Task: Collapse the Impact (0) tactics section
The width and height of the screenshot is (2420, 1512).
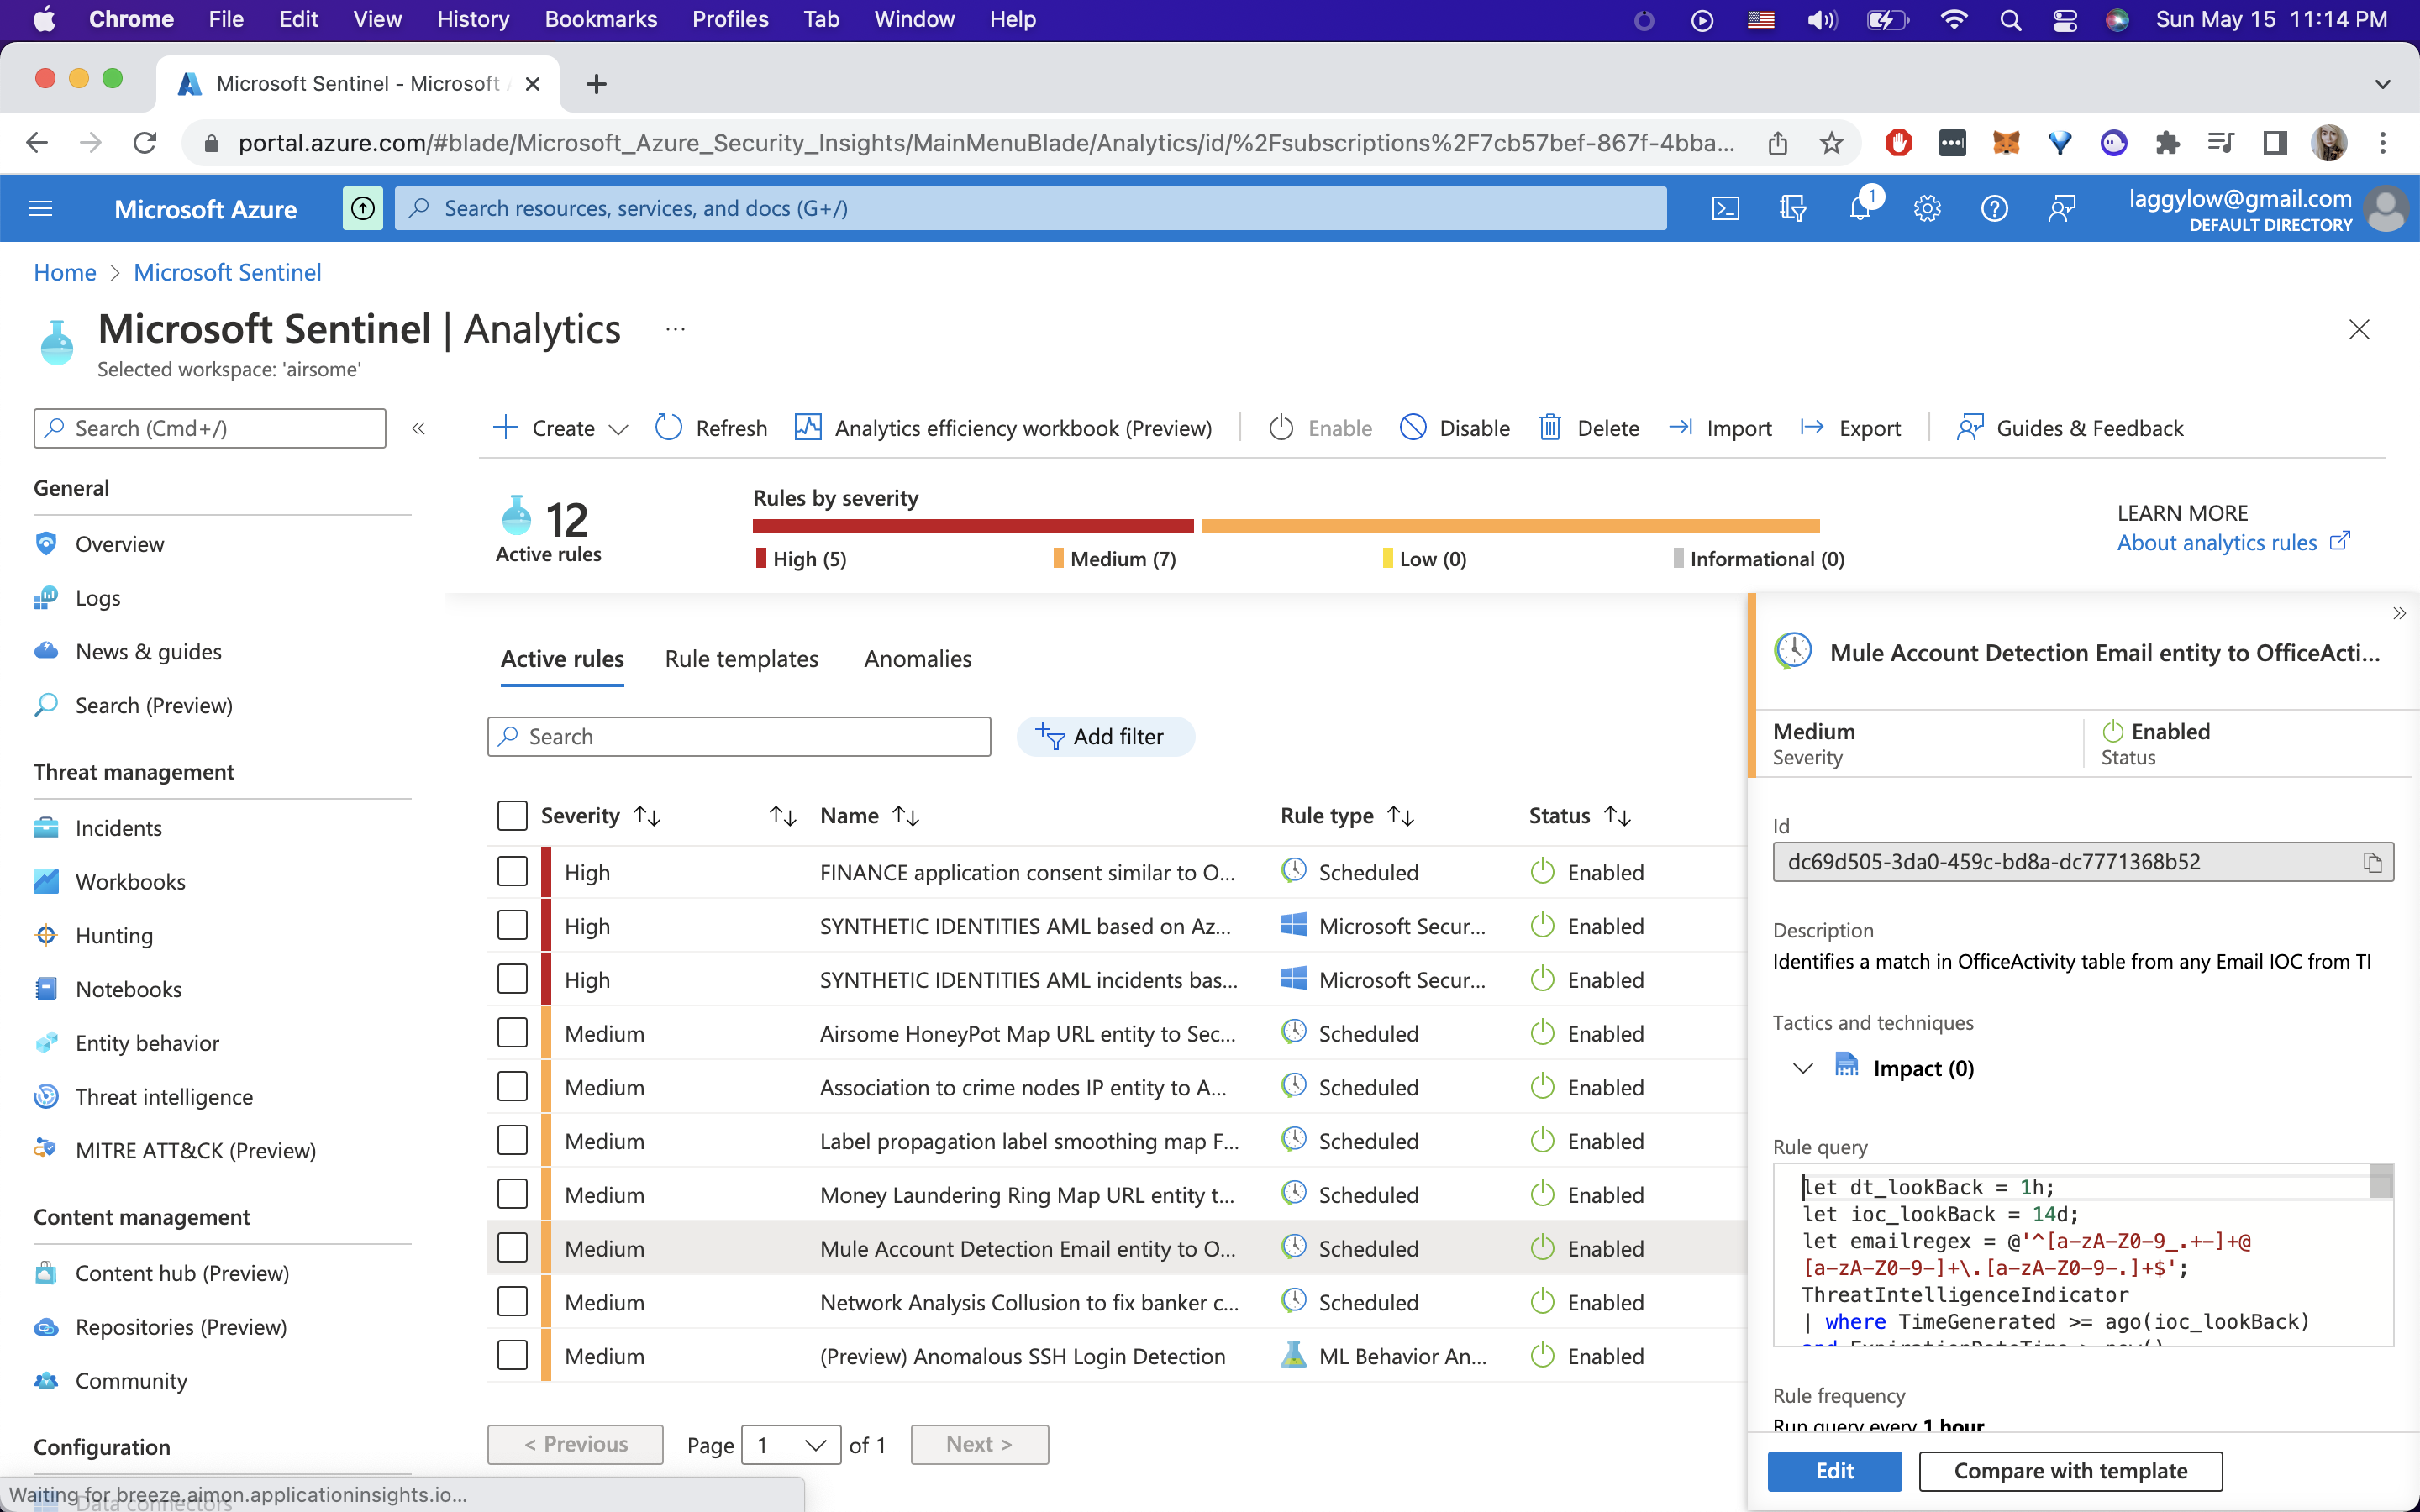Action: click(1803, 1068)
